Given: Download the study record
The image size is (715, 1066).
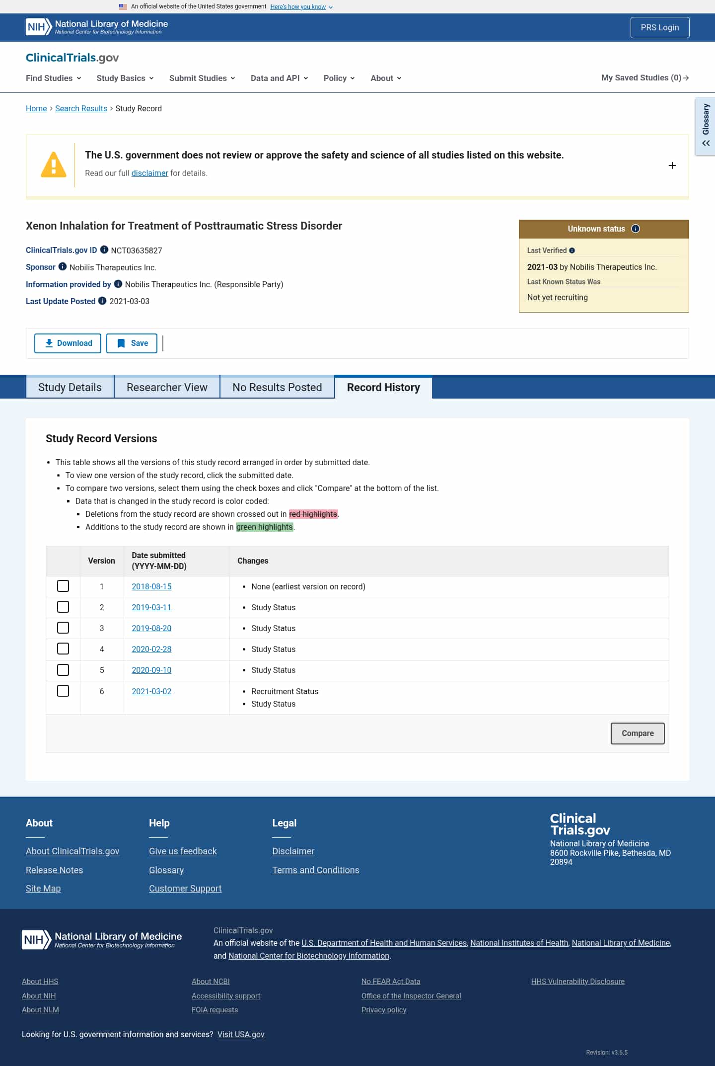Looking at the screenshot, I should pos(68,343).
